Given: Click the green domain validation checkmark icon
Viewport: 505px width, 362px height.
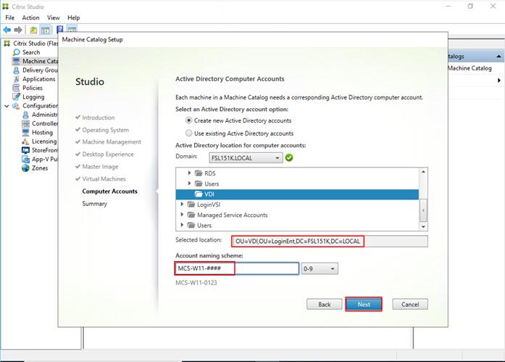Looking at the screenshot, I should pyautogui.click(x=289, y=157).
